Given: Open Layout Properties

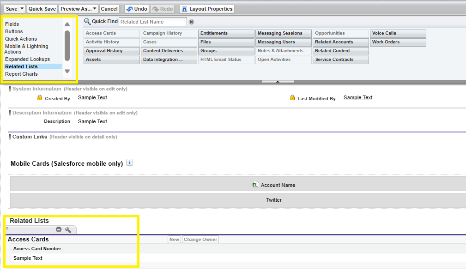Looking at the screenshot, I should click(x=207, y=9).
